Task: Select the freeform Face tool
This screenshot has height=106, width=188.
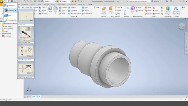Action: [x=138, y=8]
